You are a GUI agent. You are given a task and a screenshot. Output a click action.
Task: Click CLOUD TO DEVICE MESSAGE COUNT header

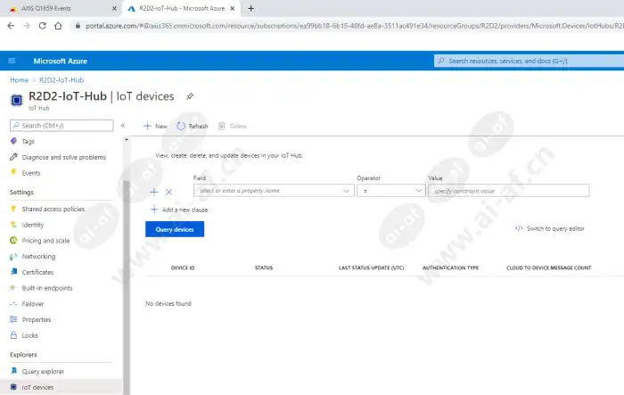549,268
